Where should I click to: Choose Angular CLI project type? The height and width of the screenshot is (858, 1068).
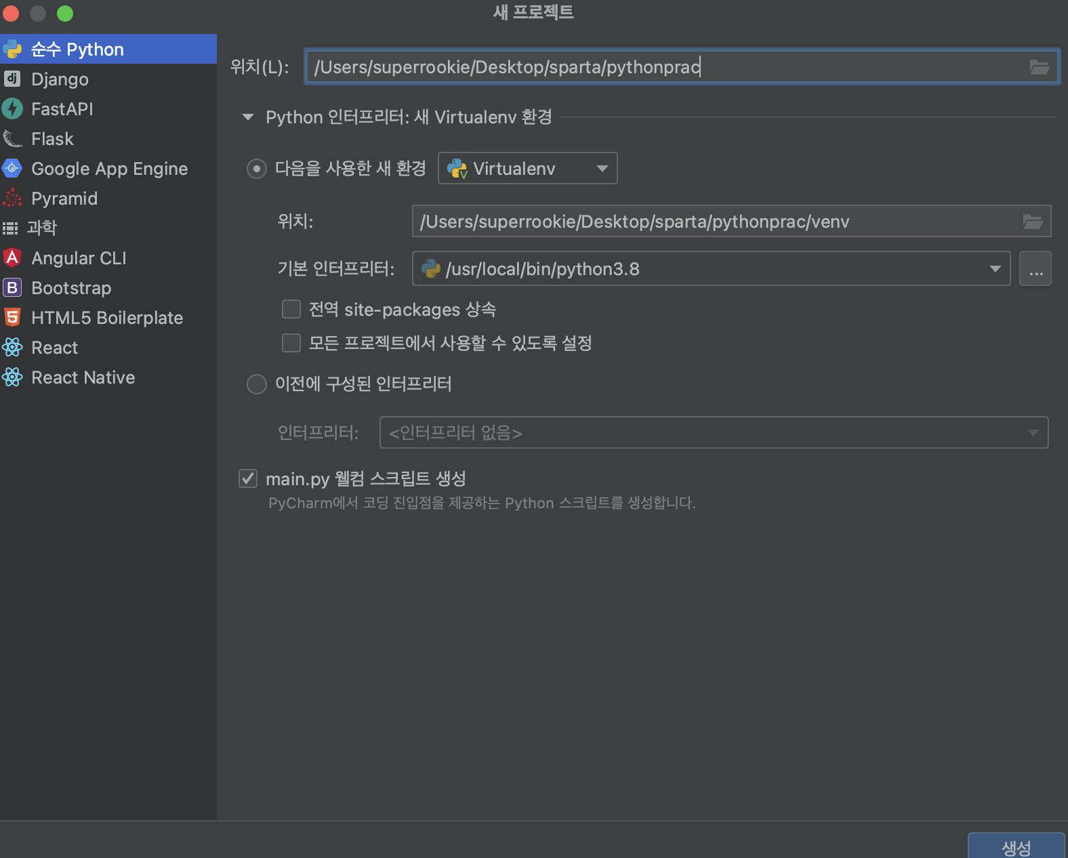[108, 258]
